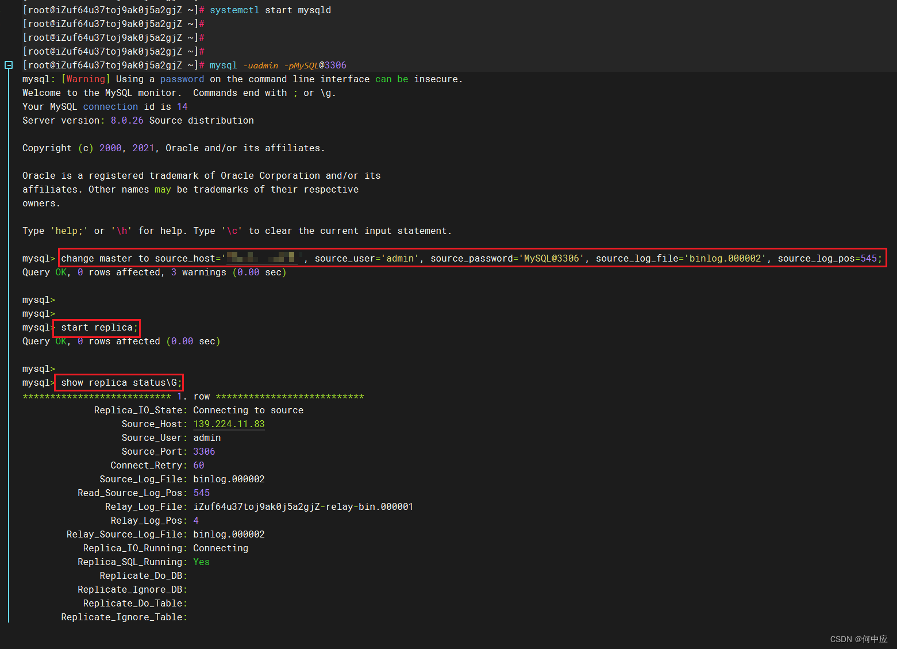The width and height of the screenshot is (897, 649).
Task: Click the Source_Log_File value binlog.000002
Action: [229, 479]
